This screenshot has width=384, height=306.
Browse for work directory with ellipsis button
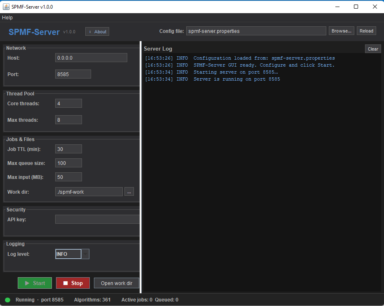click(129, 192)
